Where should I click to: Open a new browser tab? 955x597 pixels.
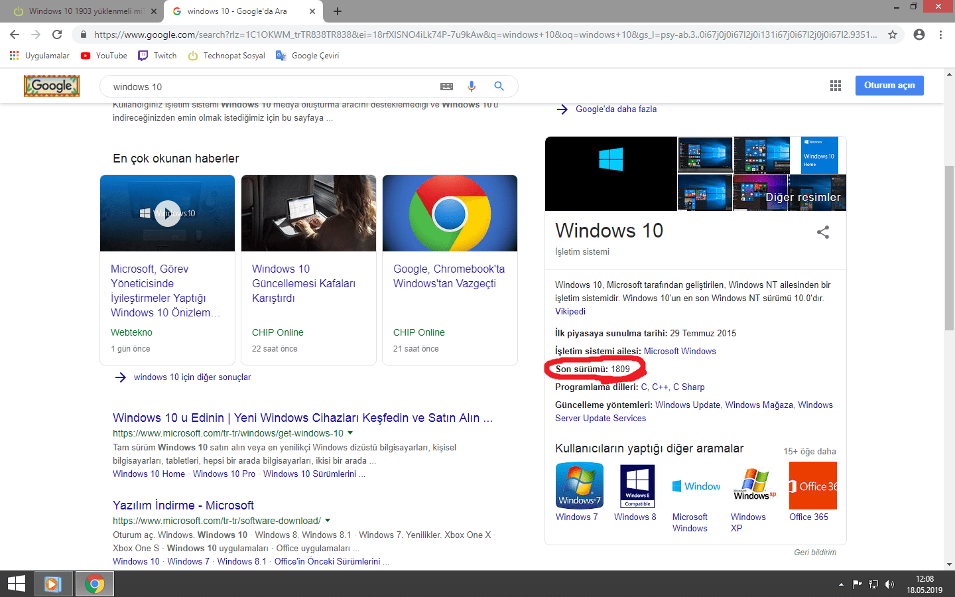tap(338, 11)
